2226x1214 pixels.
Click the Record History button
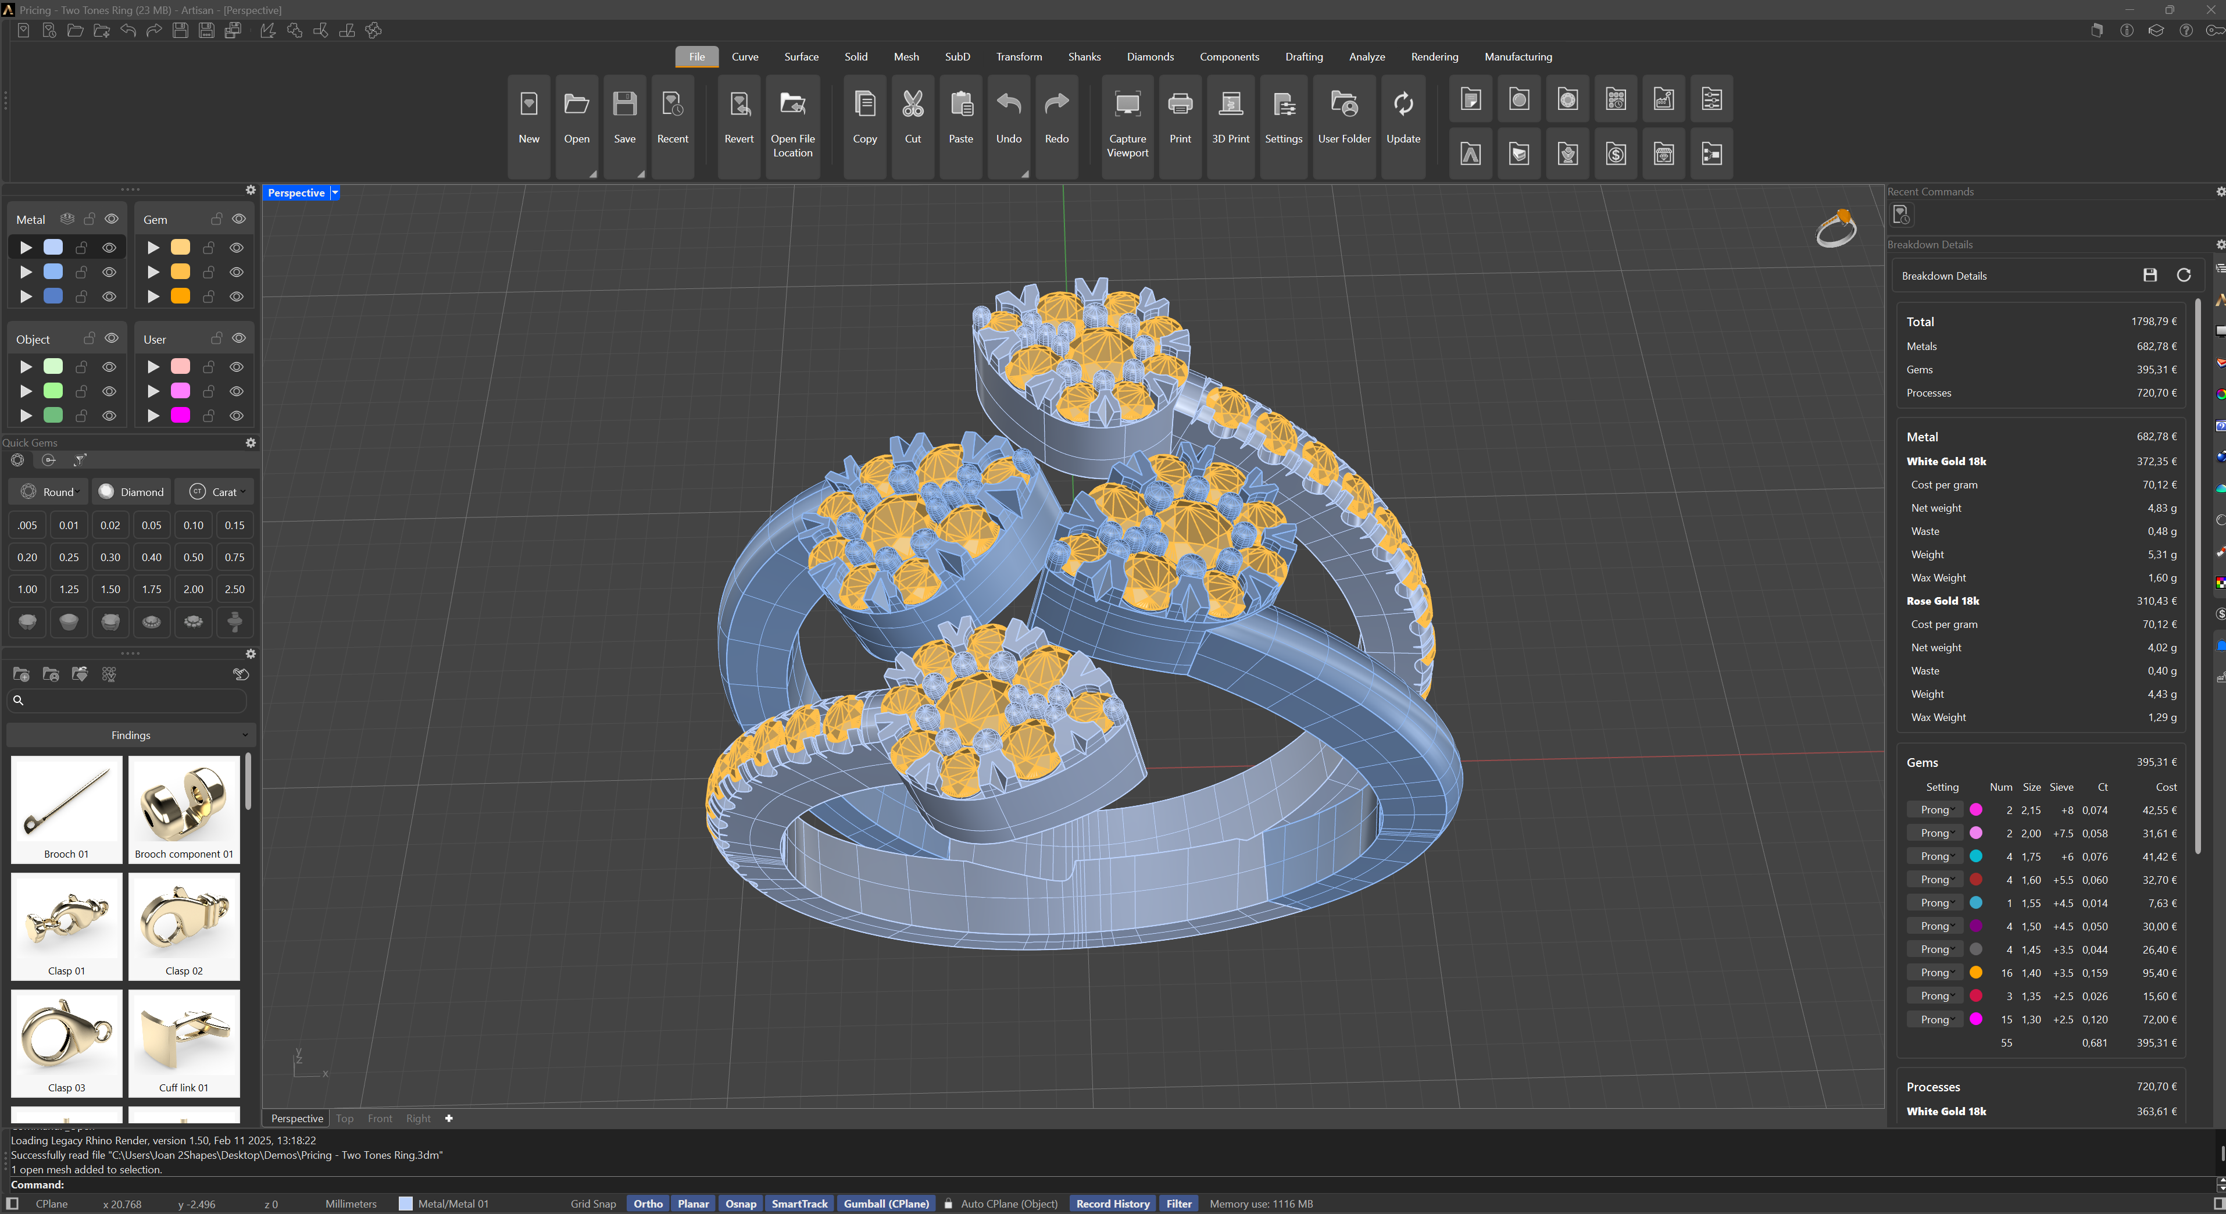(x=1112, y=1204)
